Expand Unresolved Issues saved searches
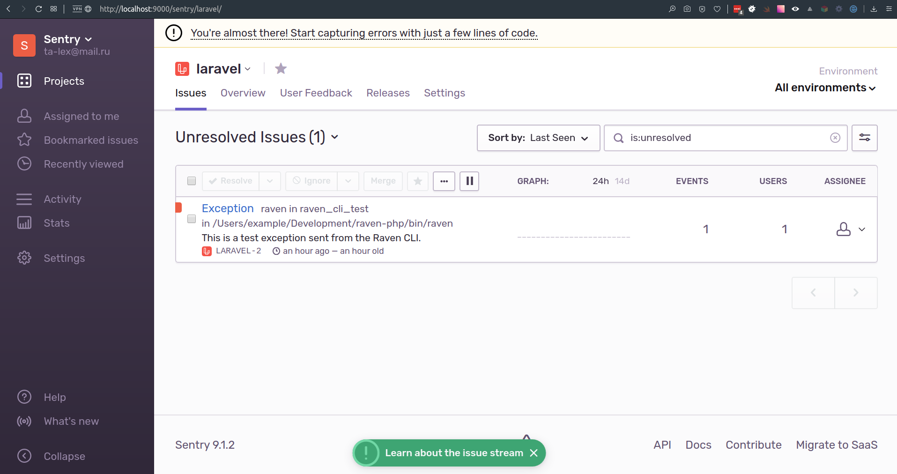This screenshot has width=897, height=474. [x=334, y=137]
